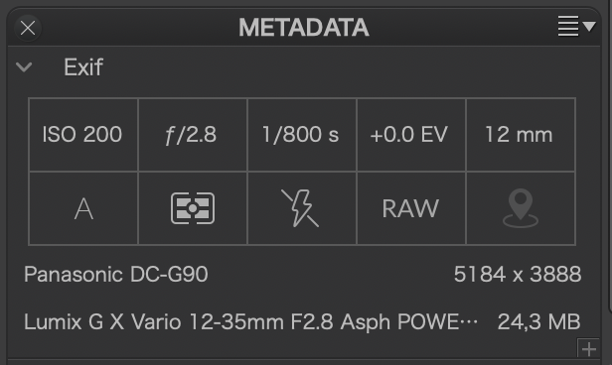
Task: Click the GPS location pin icon
Action: point(521,208)
